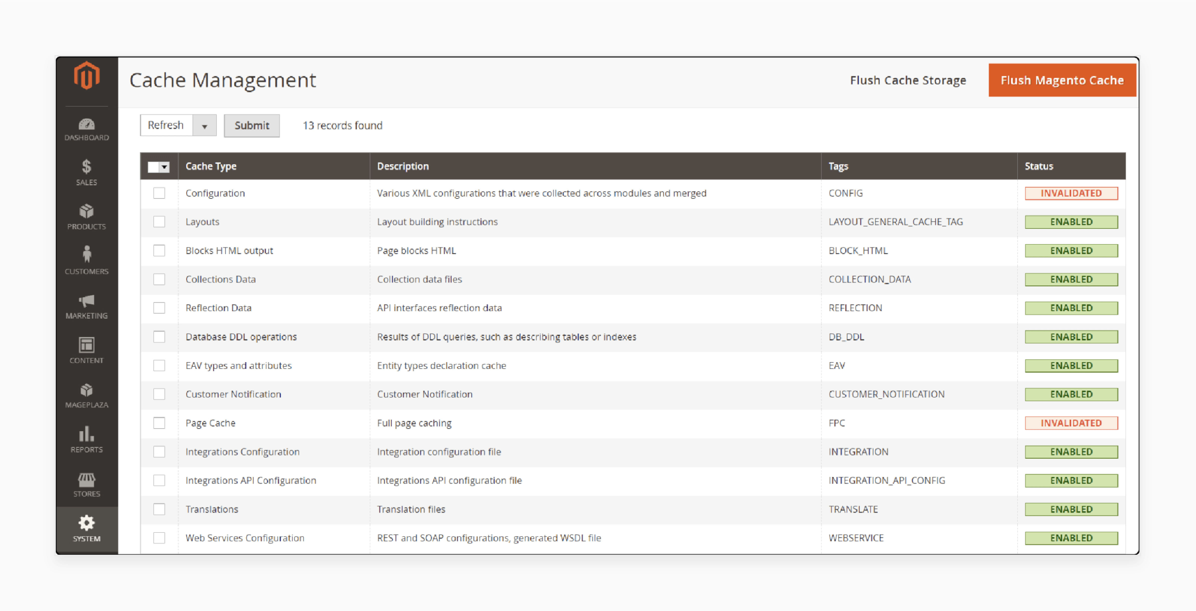Image resolution: width=1196 pixels, height=611 pixels.
Task: Check the Configuration cache row checkbox
Action: coord(159,193)
